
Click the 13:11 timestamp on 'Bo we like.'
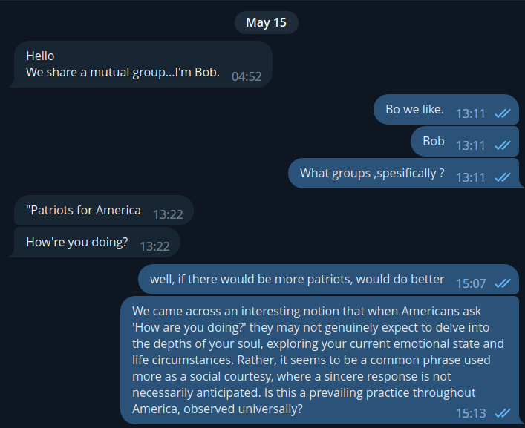click(470, 113)
